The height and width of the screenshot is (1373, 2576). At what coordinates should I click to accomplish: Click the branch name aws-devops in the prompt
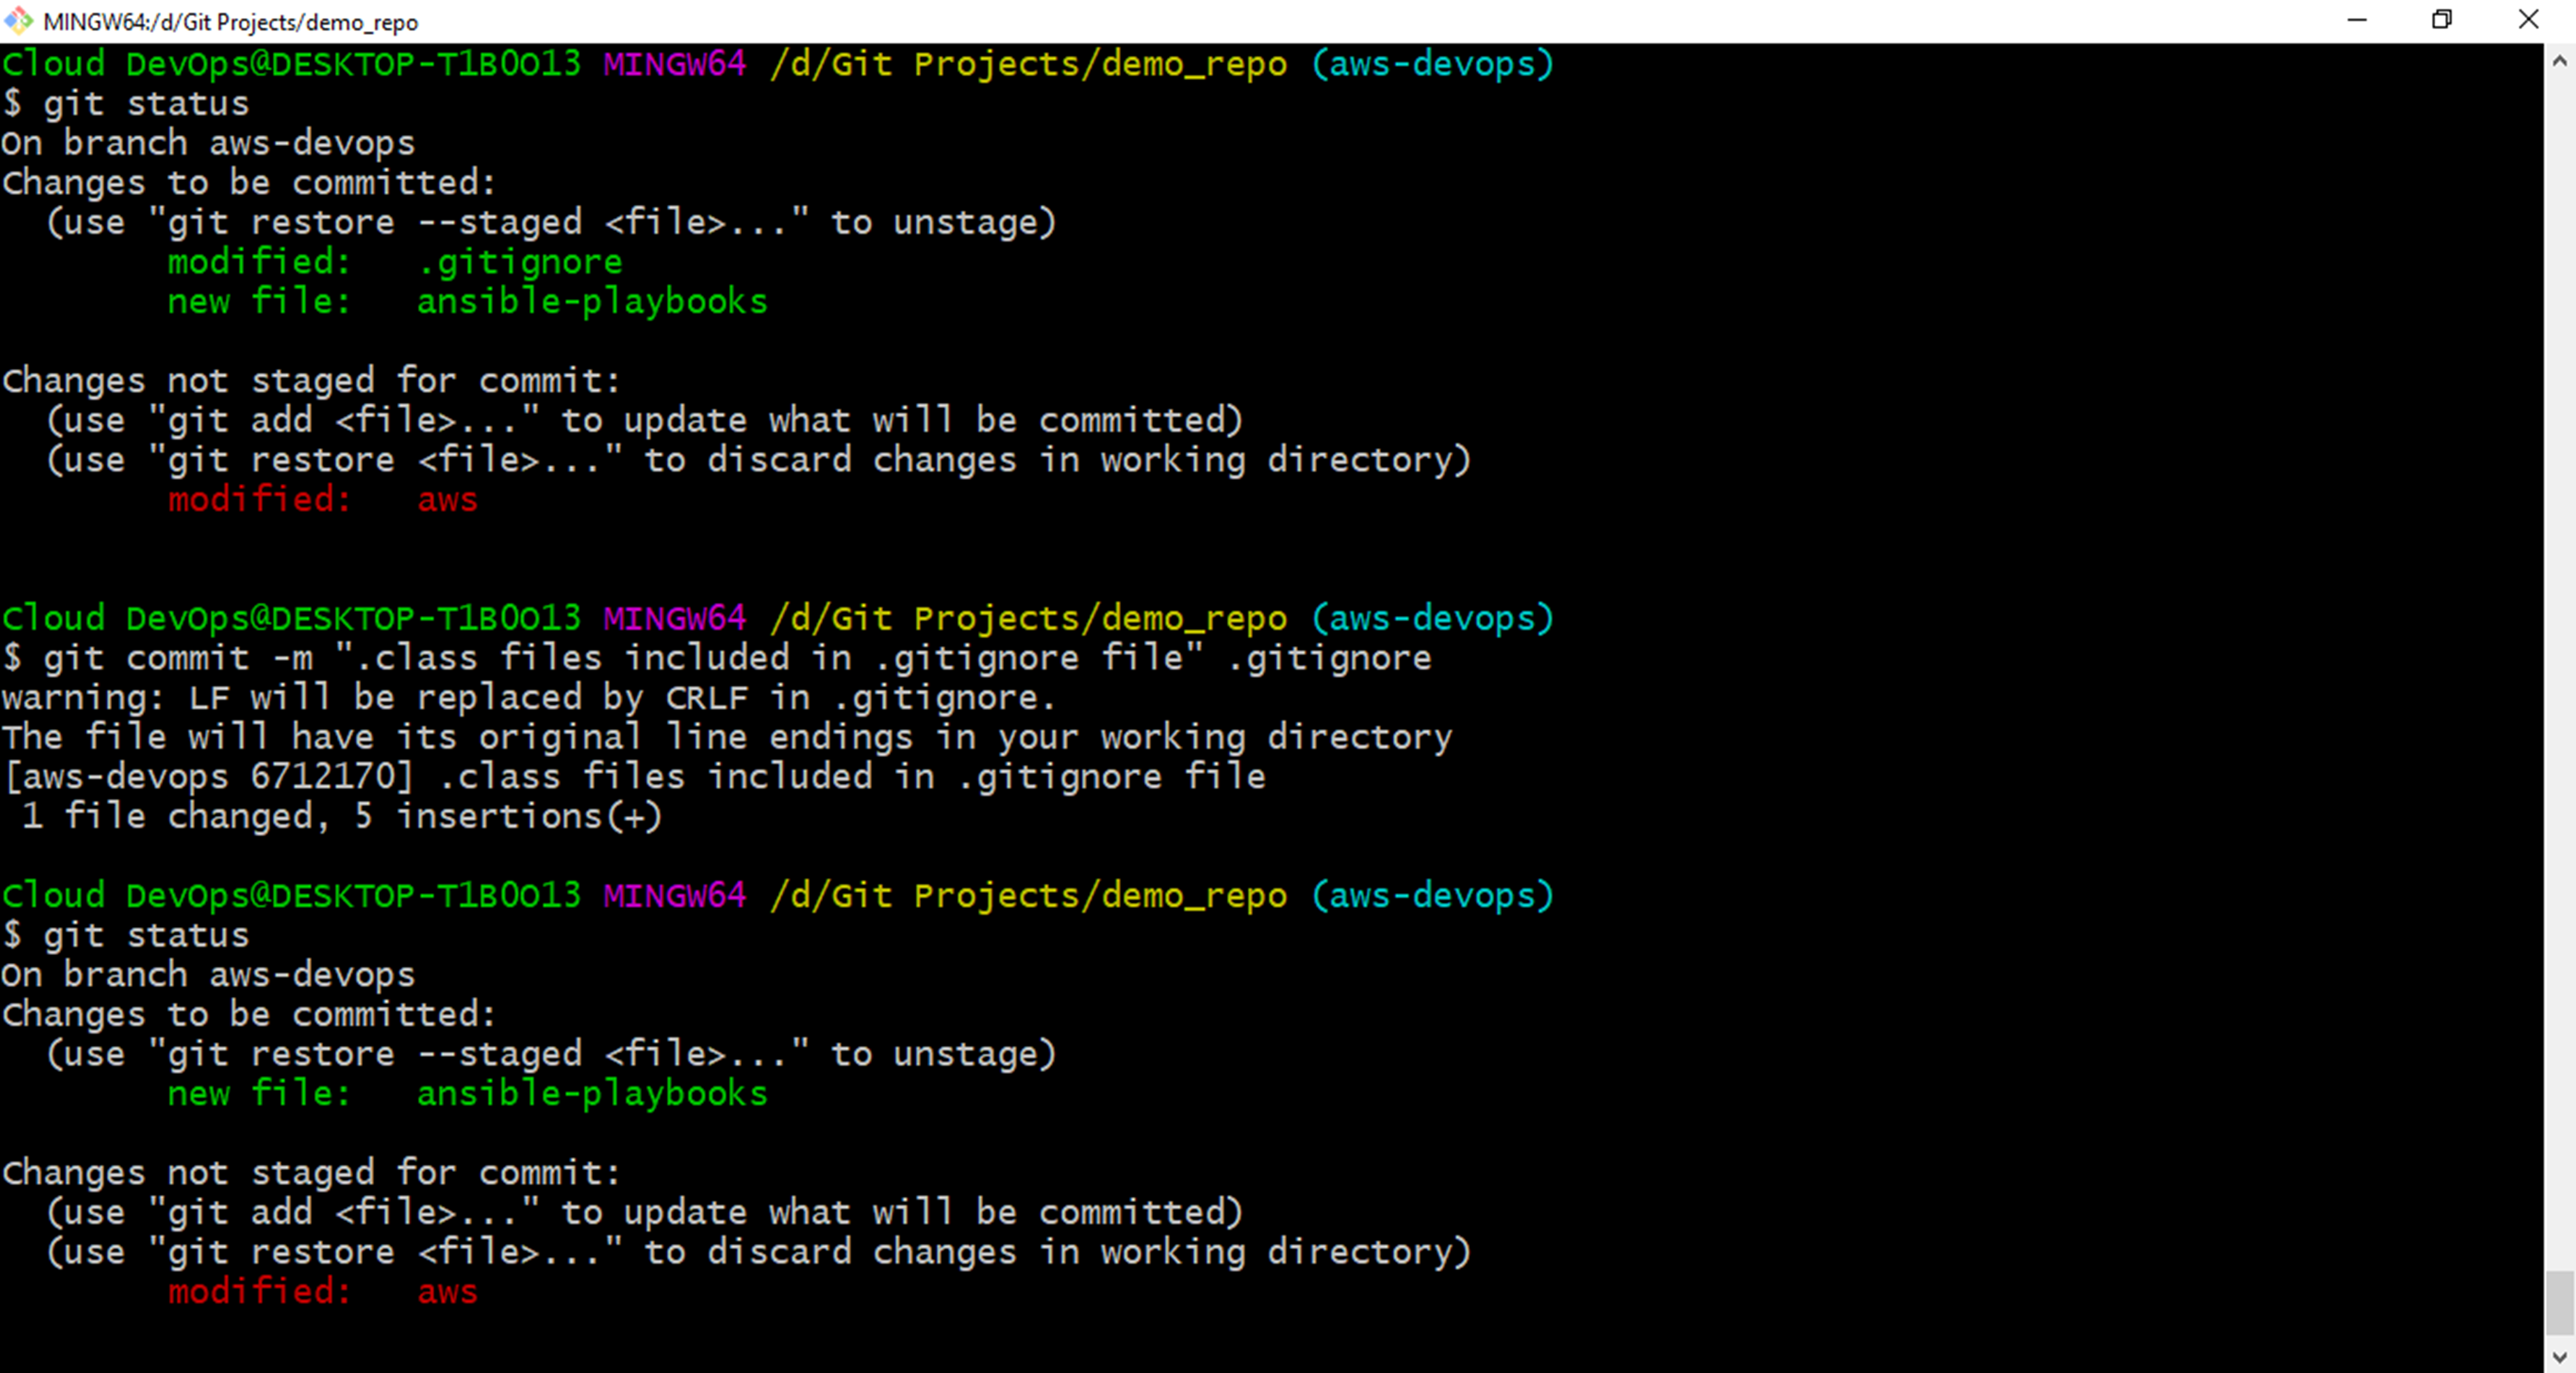click(1432, 63)
